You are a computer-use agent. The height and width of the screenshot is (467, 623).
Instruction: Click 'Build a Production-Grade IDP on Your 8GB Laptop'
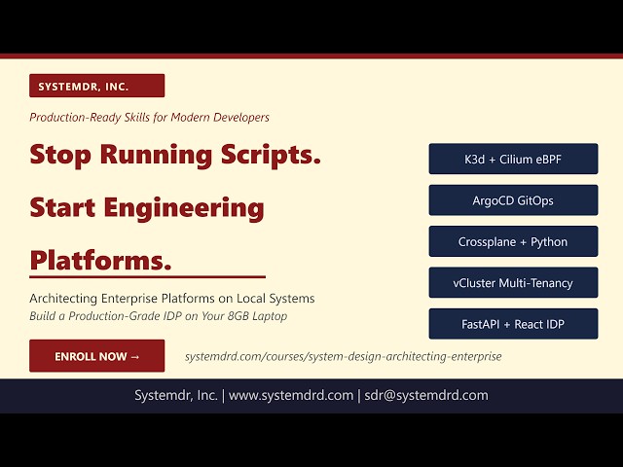tap(159, 316)
